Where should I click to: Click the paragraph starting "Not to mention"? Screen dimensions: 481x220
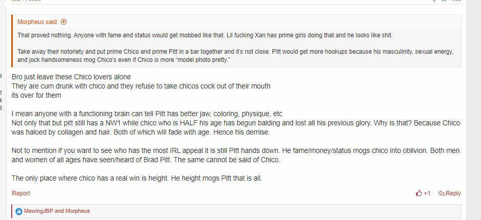236,155
